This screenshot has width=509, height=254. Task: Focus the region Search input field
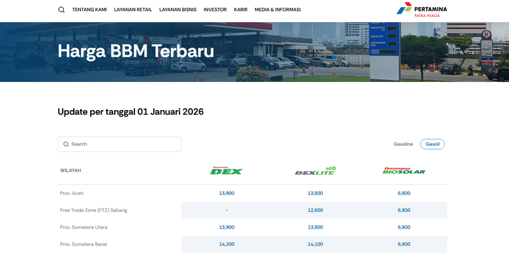tap(119, 144)
